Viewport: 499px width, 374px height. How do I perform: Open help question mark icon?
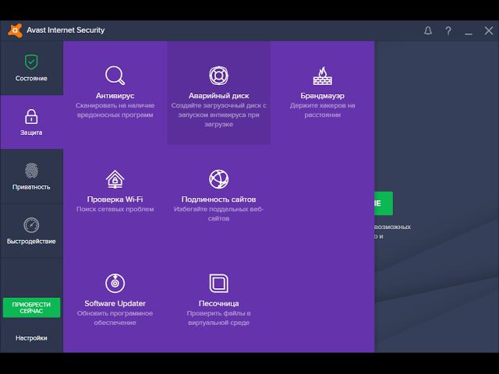coord(448,31)
